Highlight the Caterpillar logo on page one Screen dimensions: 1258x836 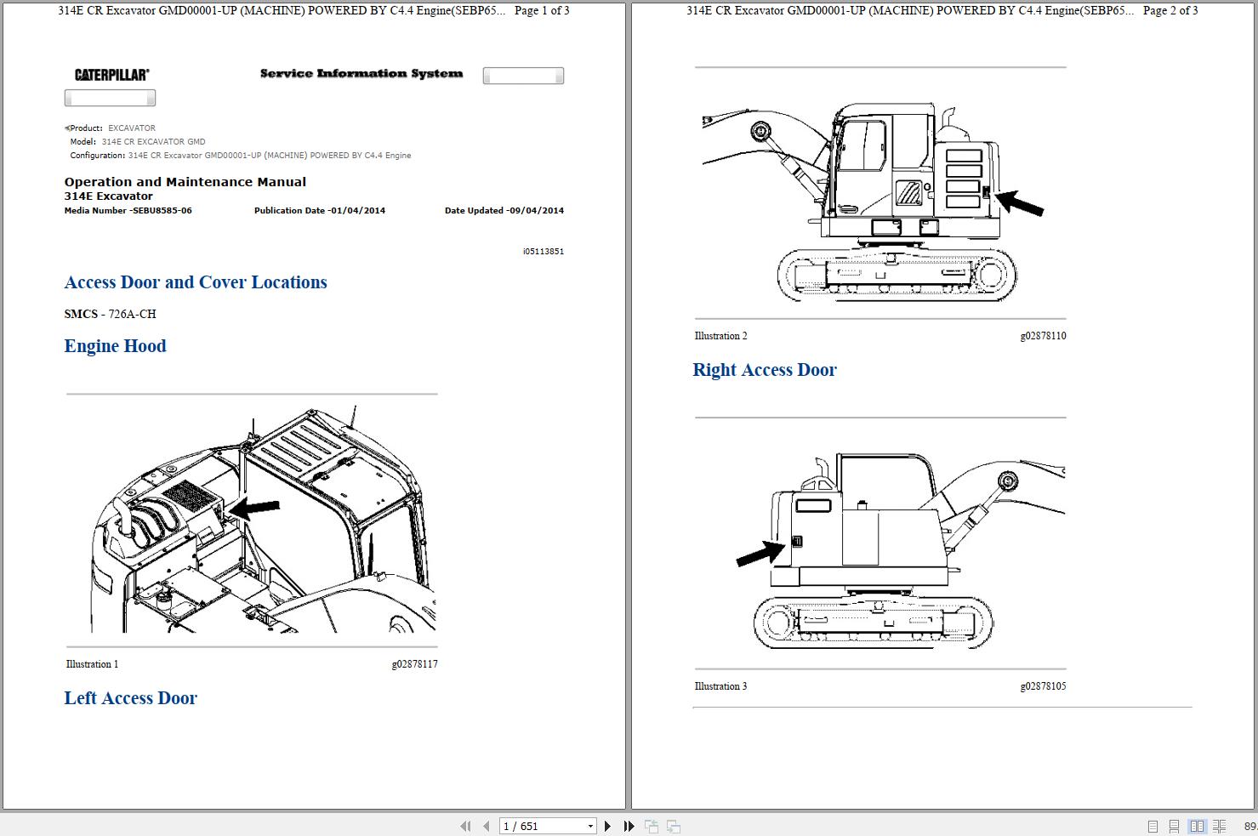(110, 74)
